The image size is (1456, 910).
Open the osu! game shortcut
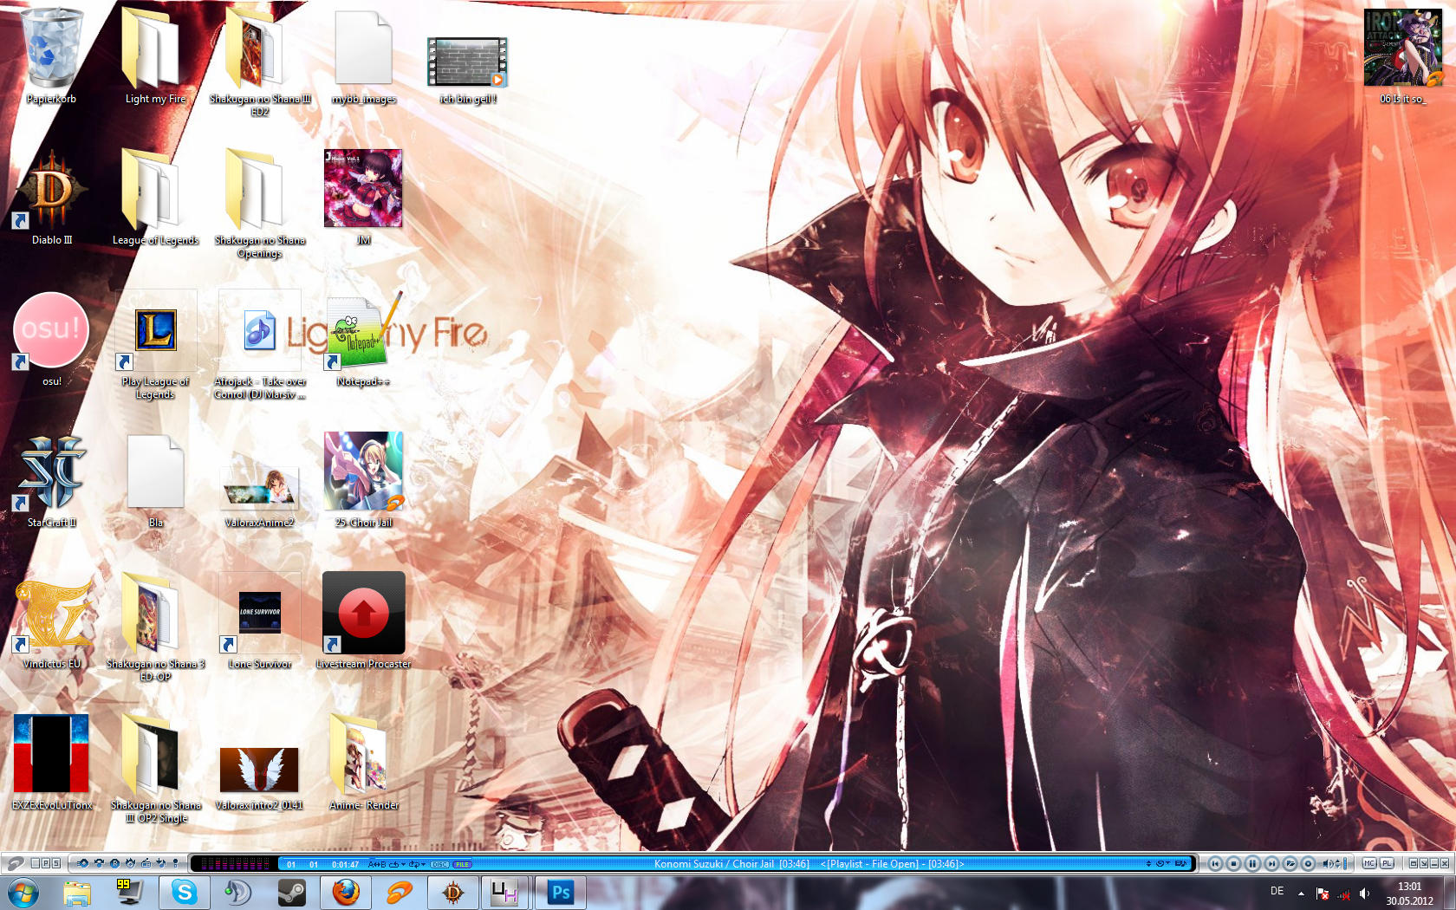click(x=51, y=331)
